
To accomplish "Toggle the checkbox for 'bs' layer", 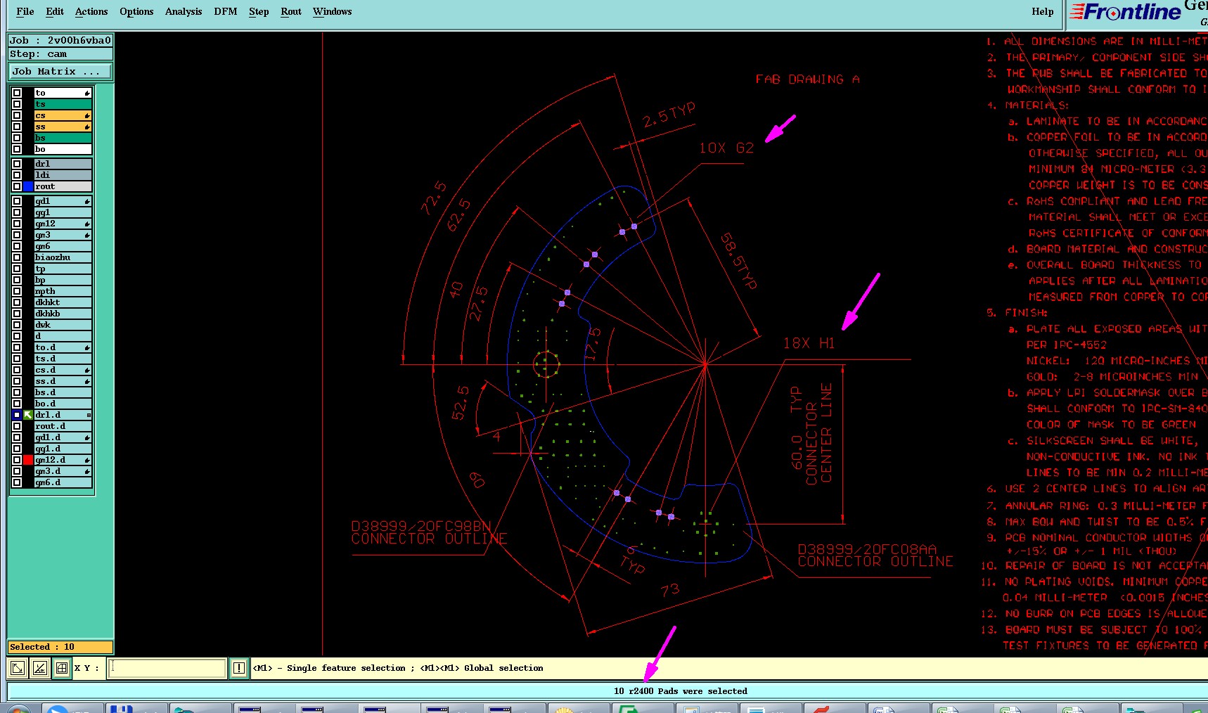I will [x=17, y=138].
